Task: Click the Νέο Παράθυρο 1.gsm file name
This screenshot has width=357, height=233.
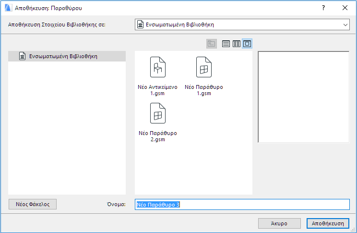Action: pos(204,90)
